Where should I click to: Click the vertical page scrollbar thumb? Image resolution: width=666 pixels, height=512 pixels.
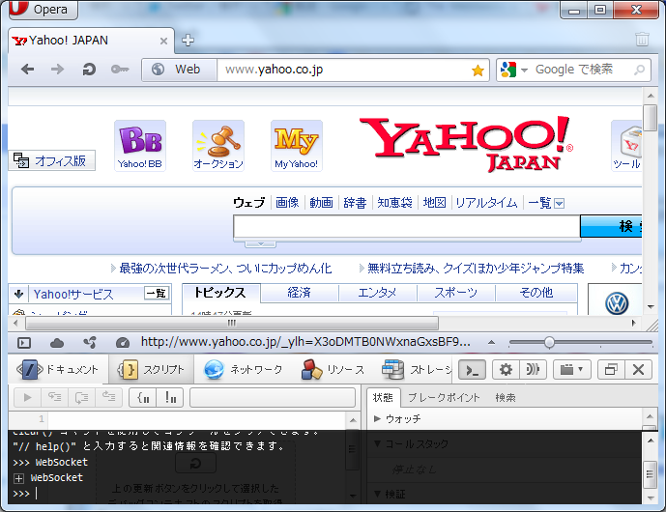651,118
